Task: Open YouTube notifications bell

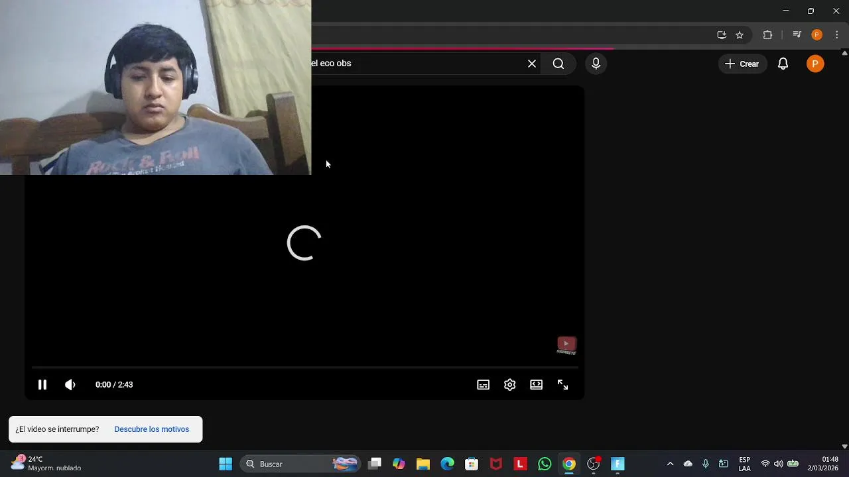Action: (x=783, y=64)
